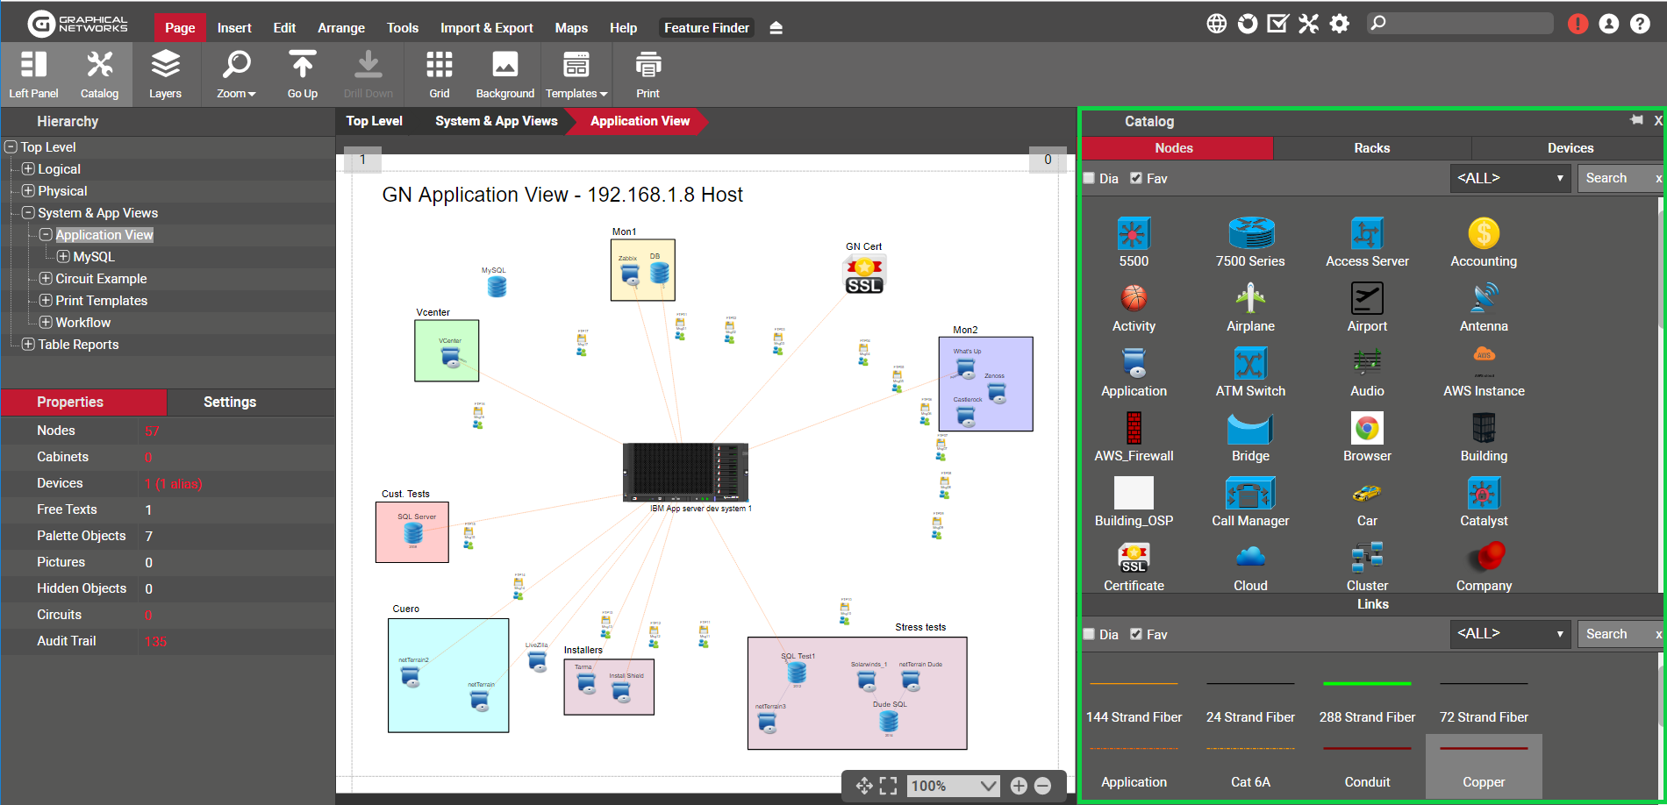Toggle the Fav checkbox under Links

pyautogui.click(x=1136, y=635)
